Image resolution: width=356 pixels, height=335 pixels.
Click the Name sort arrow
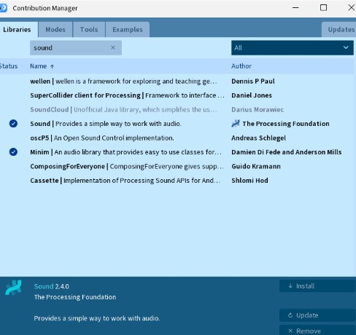pos(52,66)
